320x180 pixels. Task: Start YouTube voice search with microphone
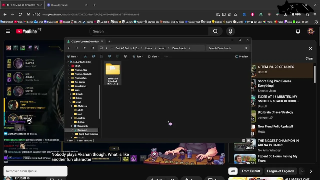coord(230,31)
